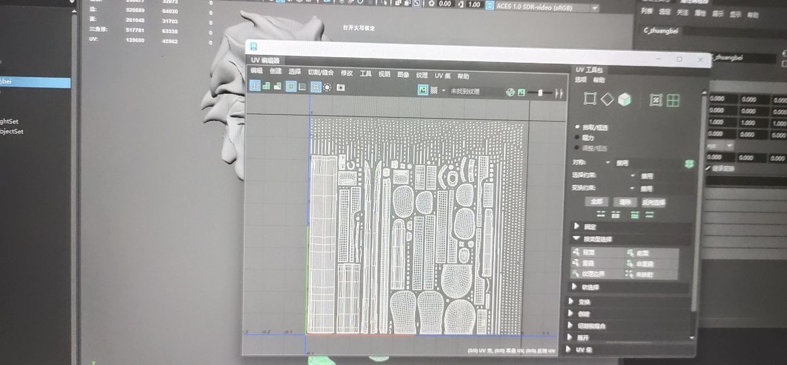Open the UV 集 menu in menu bar

(442, 76)
